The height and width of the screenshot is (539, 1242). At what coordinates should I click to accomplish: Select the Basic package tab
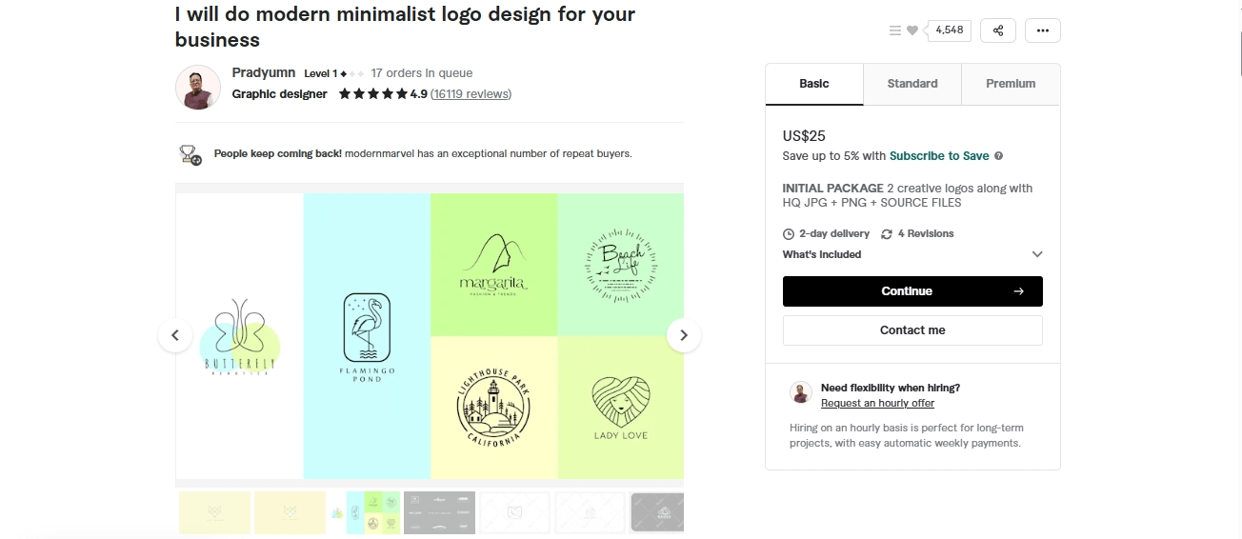814,84
